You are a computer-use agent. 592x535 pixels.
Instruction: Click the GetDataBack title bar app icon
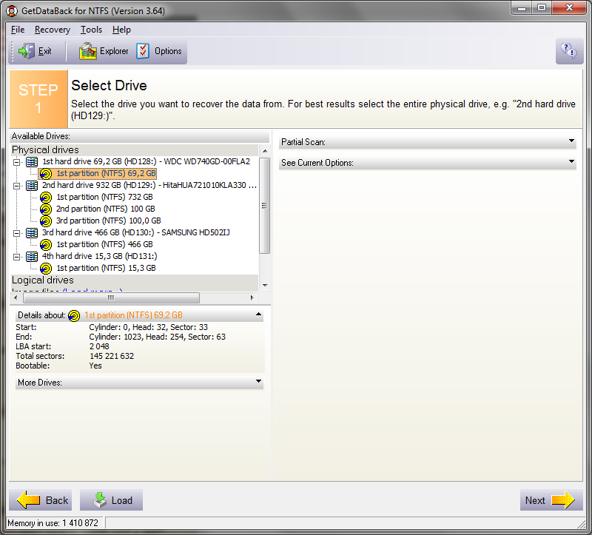12,11
